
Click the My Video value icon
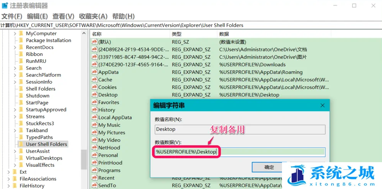(x=94, y=140)
